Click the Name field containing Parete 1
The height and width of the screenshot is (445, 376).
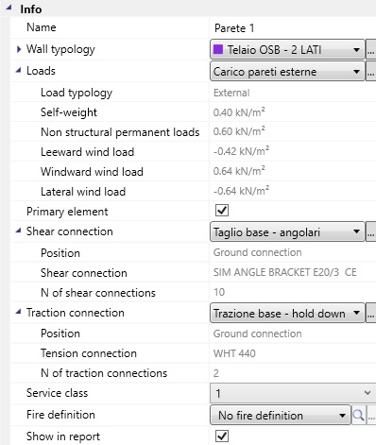(x=293, y=28)
